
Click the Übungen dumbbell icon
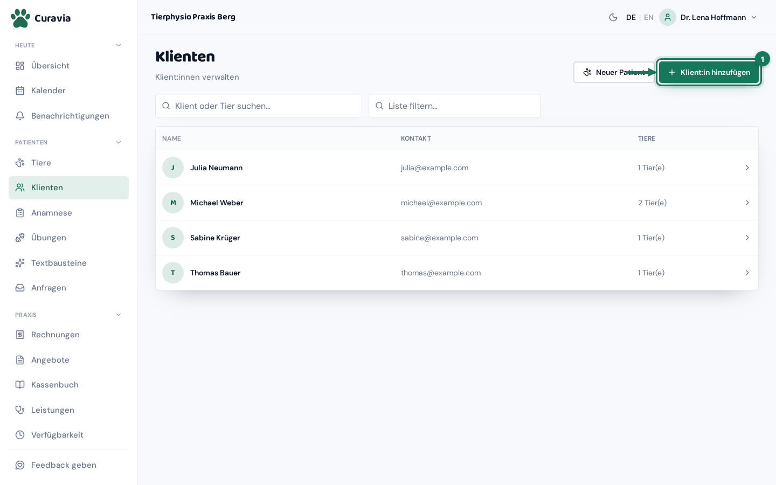(20, 238)
